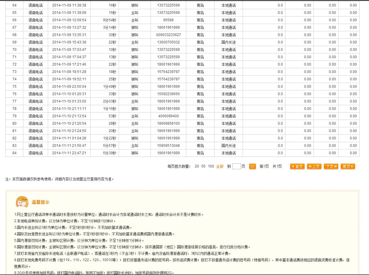The image size is (369, 275).
Task: Select the 第1页 page indicator
Action: 264,166
